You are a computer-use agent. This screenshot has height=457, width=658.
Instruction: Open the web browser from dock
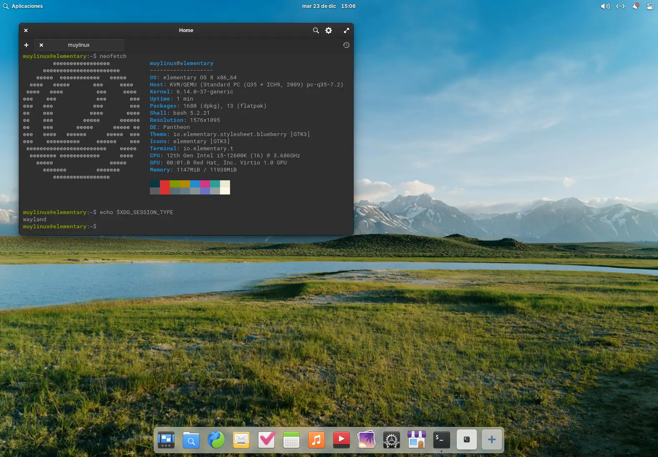216,440
